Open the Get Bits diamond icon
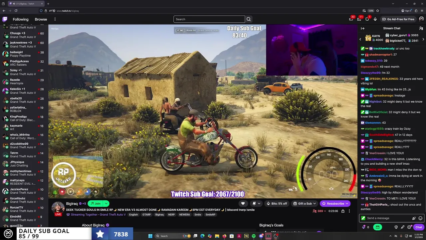 [375, 19]
